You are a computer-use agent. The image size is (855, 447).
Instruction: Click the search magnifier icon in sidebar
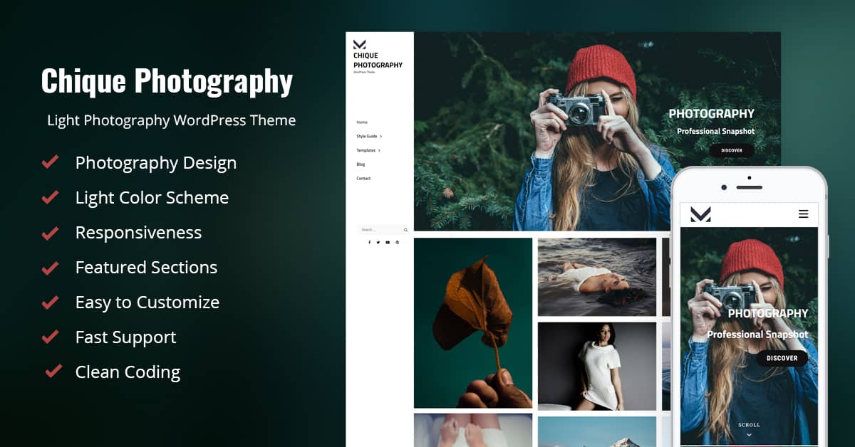[405, 230]
